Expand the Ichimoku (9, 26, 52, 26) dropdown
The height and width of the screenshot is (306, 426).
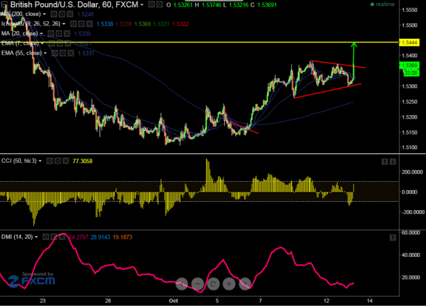(64, 24)
